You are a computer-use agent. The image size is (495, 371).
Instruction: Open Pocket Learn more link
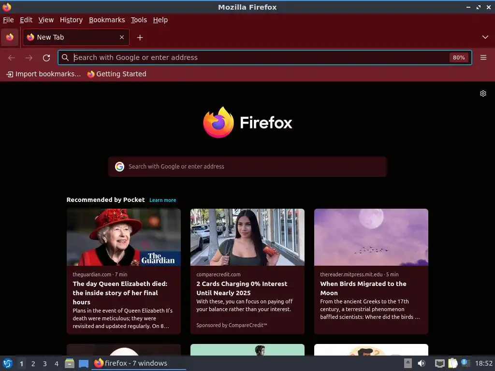pos(162,200)
